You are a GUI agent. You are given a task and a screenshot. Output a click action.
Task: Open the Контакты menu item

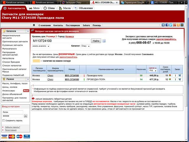click(x=58, y=25)
